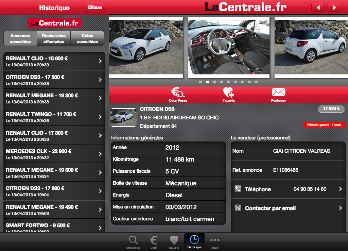Switch to Cotes consultées tab
Screen dimensions: 348x251
tap(87, 39)
